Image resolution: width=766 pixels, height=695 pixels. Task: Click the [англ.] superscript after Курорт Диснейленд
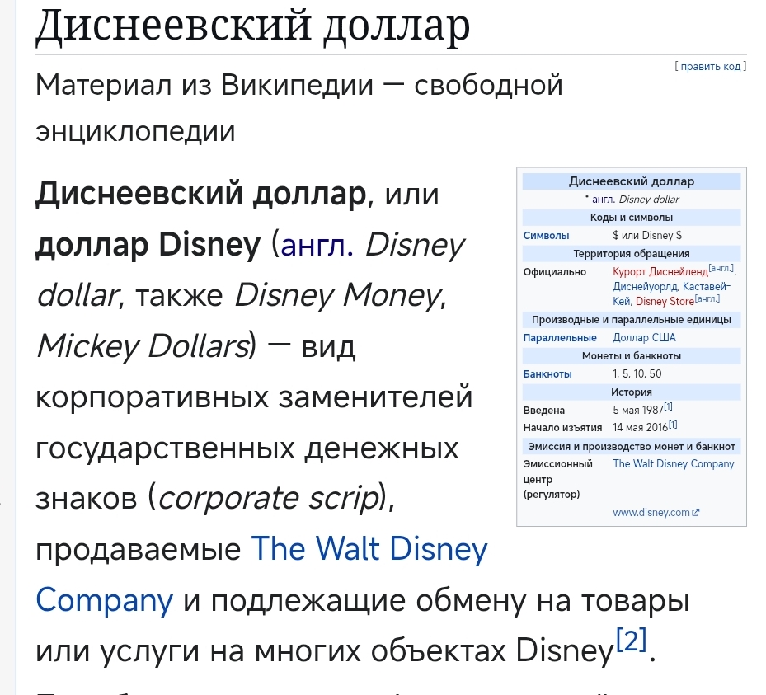pyautogui.click(x=721, y=268)
